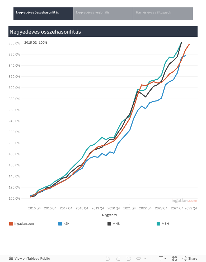Image resolution: width=206 pixels, height=262 pixels.
Task: Click the KSH blue legend swatch
Action: tap(60, 224)
